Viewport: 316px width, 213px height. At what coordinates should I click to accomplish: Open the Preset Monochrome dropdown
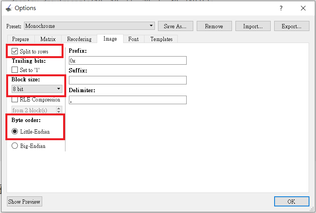(x=89, y=26)
